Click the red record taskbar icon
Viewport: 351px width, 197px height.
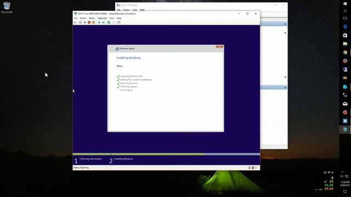click(345, 112)
